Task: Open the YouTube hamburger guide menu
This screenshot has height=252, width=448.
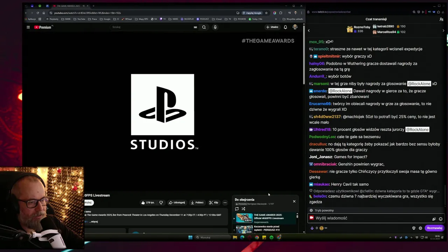Action: [x=28, y=27]
